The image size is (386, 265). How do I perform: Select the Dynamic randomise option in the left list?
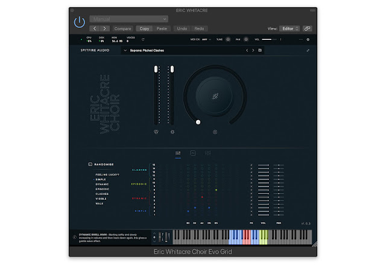point(102,184)
